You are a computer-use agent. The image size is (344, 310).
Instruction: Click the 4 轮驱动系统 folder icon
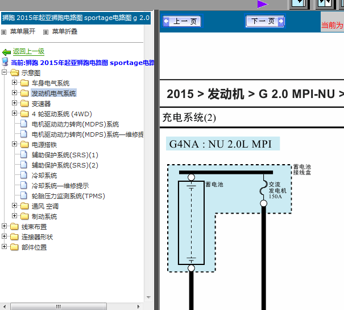pos(24,113)
